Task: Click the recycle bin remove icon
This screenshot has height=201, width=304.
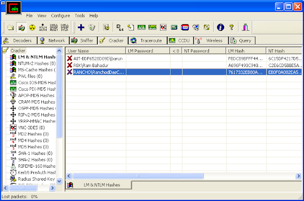Action: [92, 28]
